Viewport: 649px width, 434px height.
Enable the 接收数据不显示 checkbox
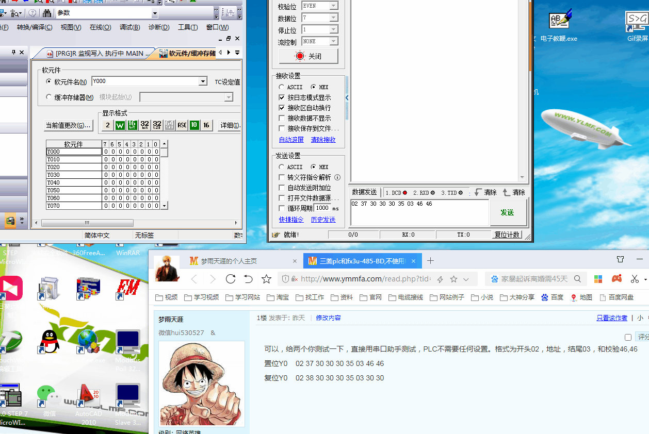click(282, 118)
